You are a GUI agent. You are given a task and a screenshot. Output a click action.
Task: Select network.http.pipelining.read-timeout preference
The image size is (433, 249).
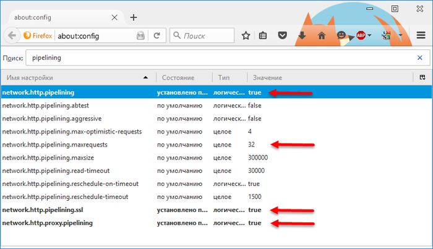pos(216,171)
